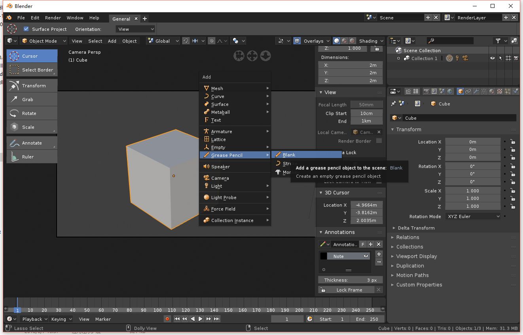Open the Orientation View dropdown
This screenshot has height=335, width=523.
(135, 29)
